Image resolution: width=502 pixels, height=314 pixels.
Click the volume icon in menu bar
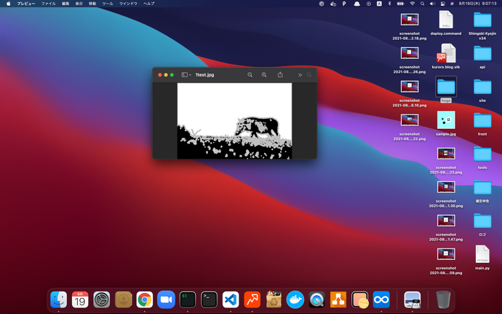(433, 4)
